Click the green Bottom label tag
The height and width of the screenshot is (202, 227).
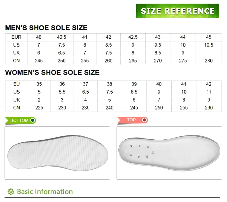coord(19,120)
